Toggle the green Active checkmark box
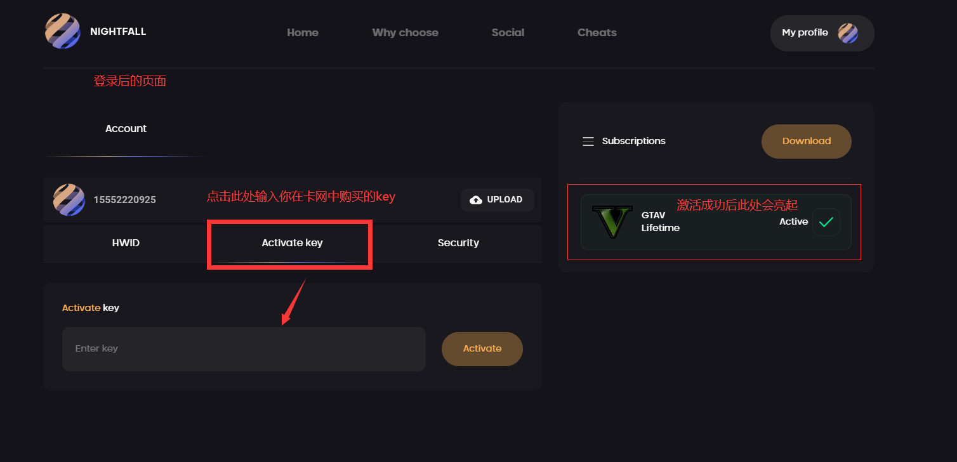The height and width of the screenshot is (462, 957). [826, 222]
